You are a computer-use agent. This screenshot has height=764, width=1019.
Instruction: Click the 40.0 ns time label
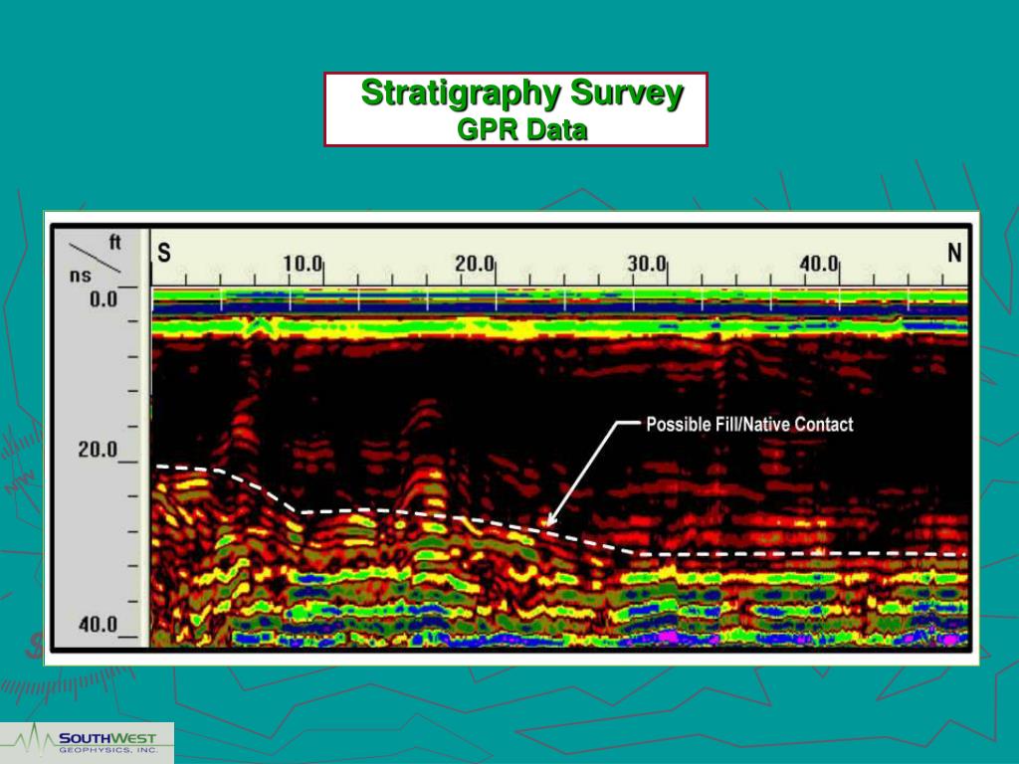click(99, 625)
